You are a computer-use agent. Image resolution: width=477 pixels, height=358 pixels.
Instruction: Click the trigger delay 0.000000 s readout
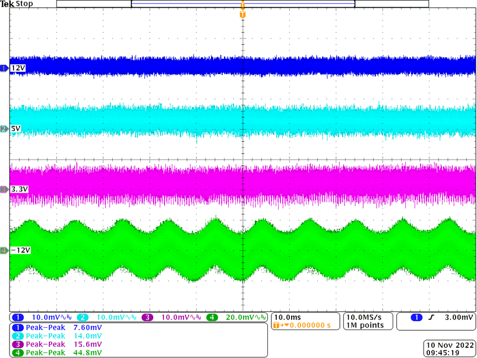[310, 325]
